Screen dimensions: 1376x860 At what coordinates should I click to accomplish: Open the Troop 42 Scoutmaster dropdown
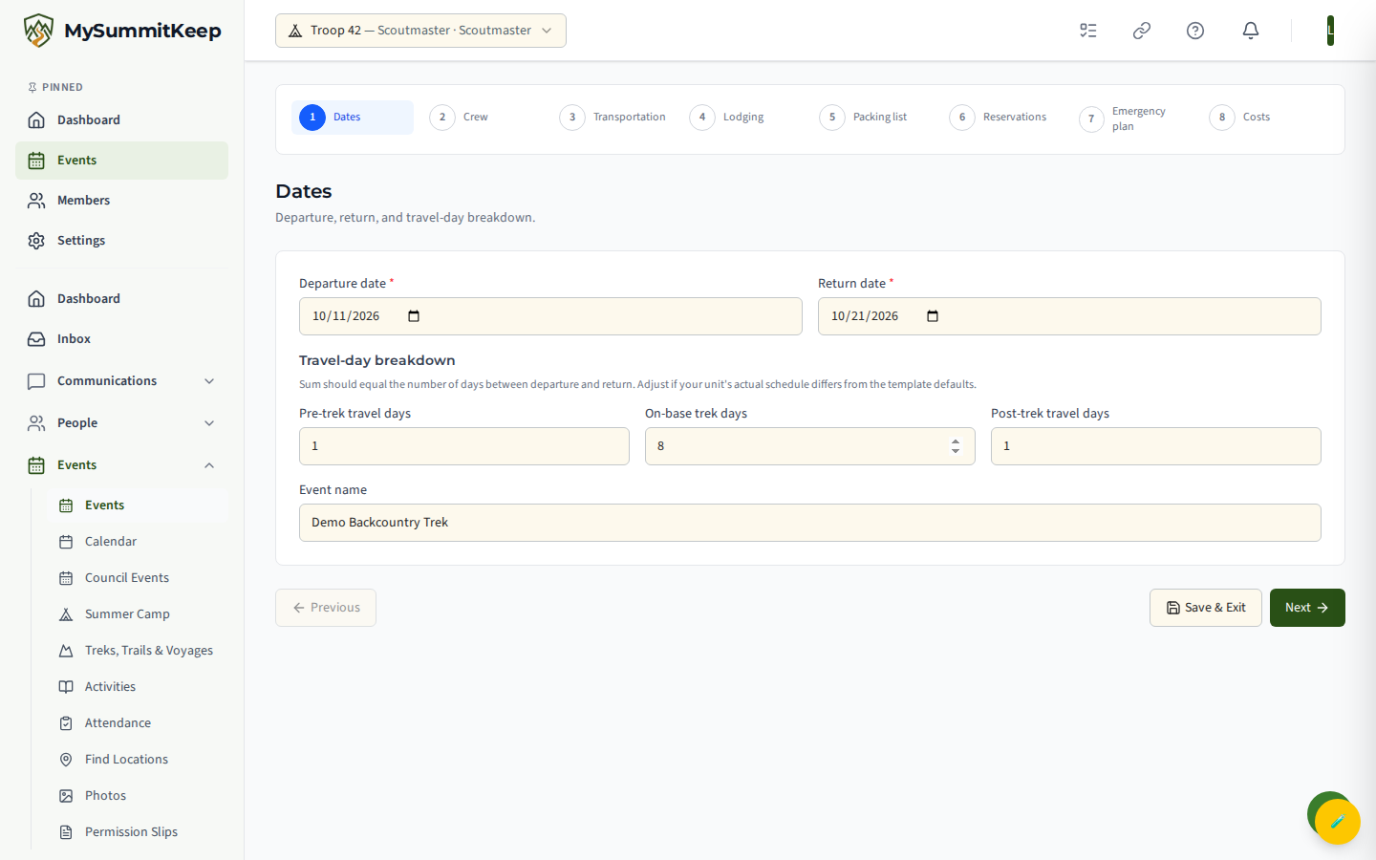click(x=420, y=31)
